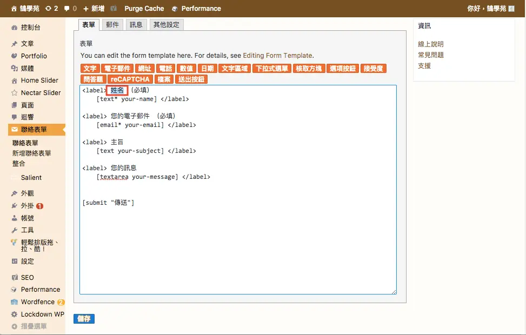Open the 聯絡表單 submenu link
This screenshot has height=335, width=526.
[25, 143]
